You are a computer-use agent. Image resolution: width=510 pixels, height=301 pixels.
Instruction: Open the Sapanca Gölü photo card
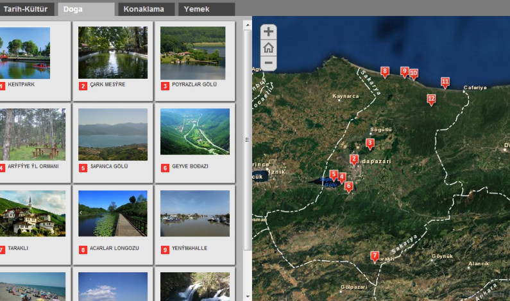pos(113,134)
